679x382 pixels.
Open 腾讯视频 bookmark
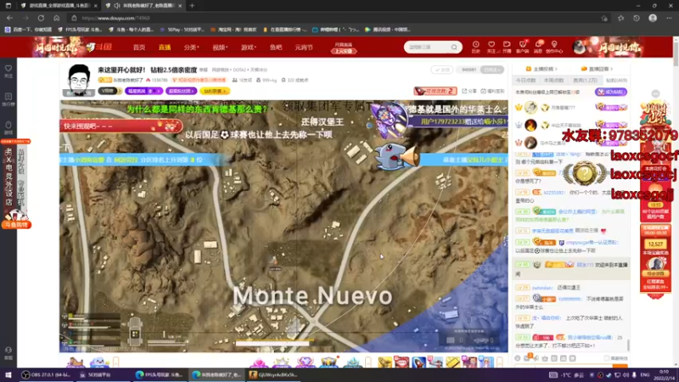[x=388, y=30]
